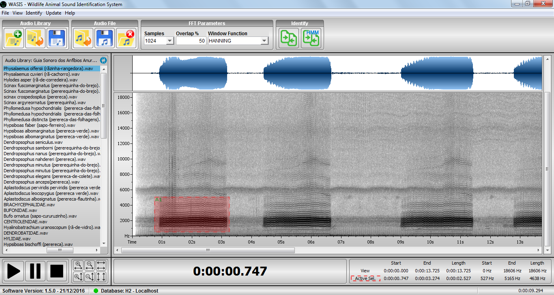Screen dimensions: 554x295
Task: Stop the audio playback
Action: [57, 271]
